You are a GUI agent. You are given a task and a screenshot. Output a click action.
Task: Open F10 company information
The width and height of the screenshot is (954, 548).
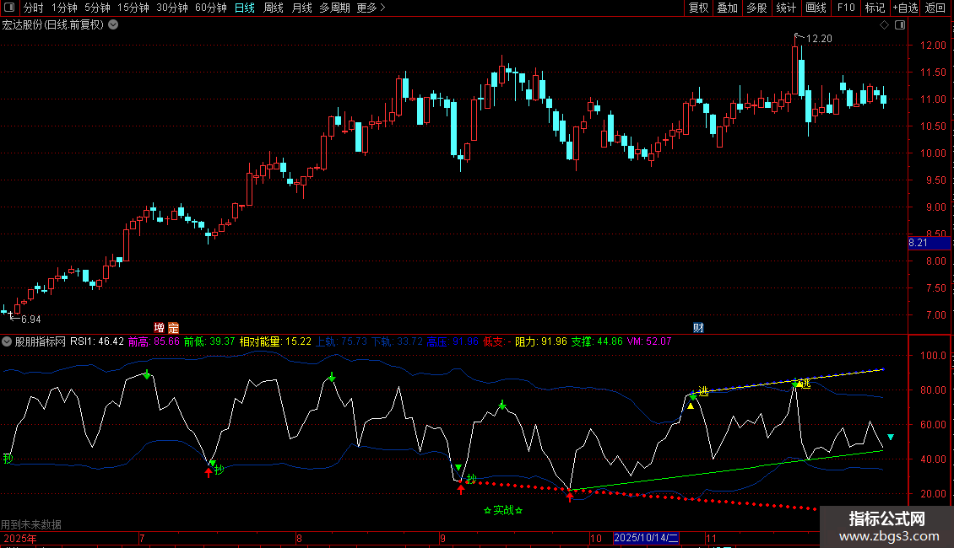(846, 8)
